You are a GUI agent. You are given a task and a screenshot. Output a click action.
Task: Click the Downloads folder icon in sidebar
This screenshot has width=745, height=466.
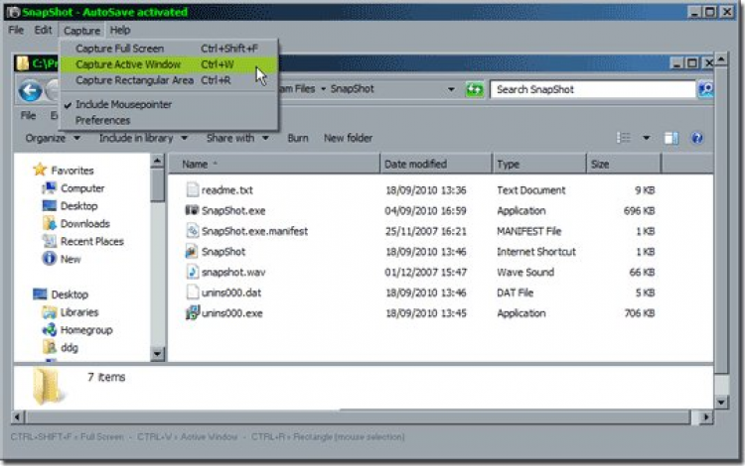49,223
